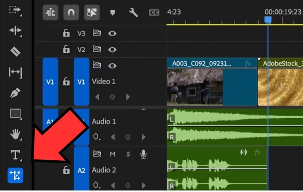
Task: Hide Video 1 track output with eye
Action: [x=112, y=66]
